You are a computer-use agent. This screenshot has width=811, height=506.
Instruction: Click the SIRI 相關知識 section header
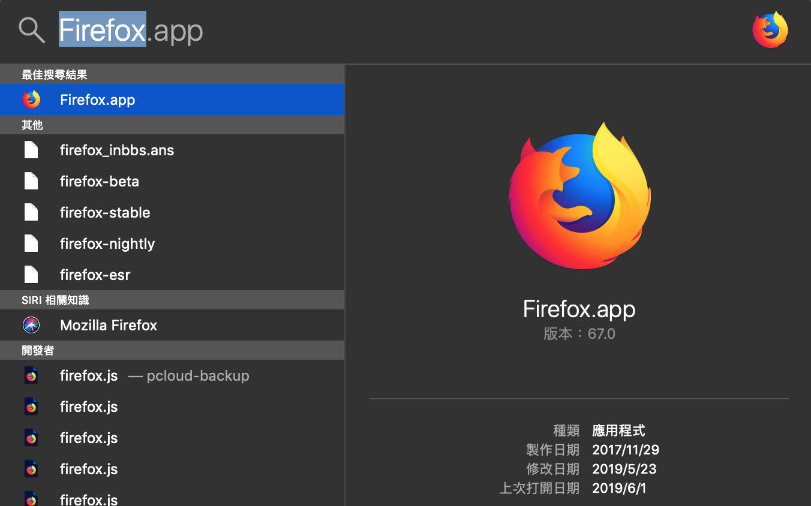(x=55, y=300)
